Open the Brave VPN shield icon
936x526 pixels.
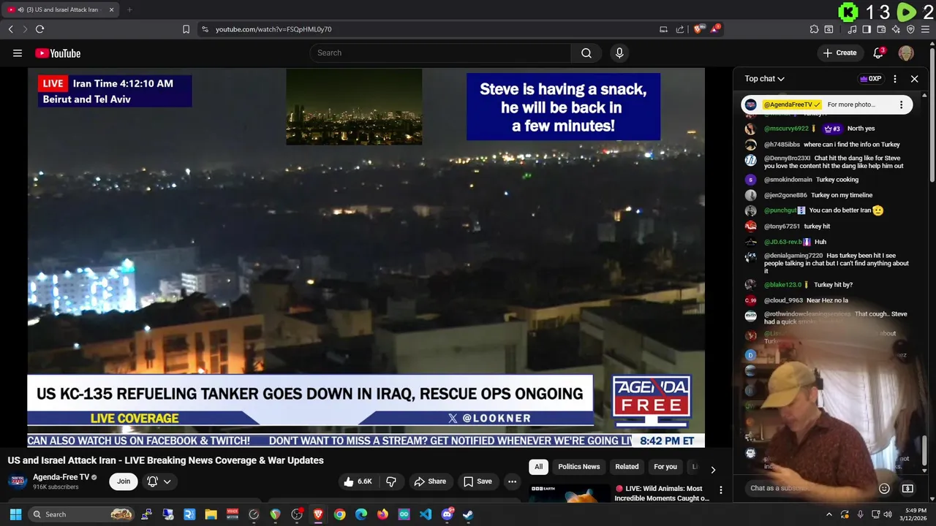[x=910, y=29]
